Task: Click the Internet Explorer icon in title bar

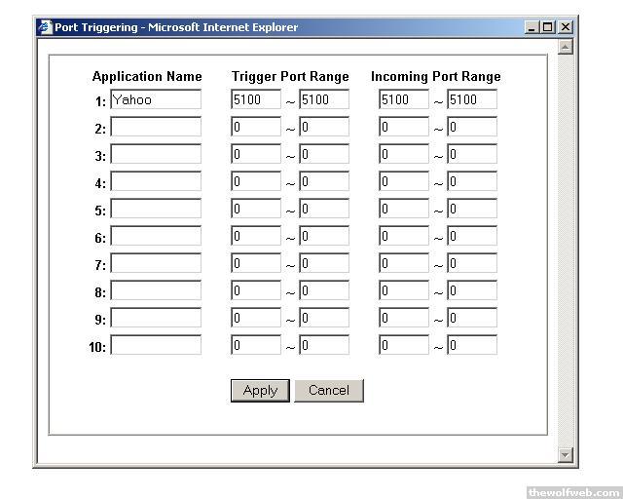Action: 45,27
